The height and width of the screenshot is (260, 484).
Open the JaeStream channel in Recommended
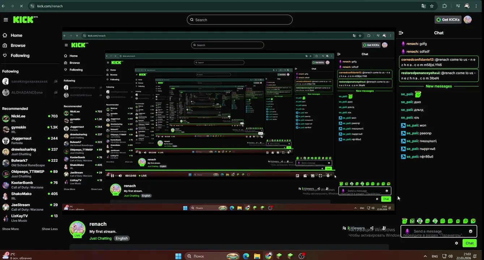pyautogui.click(x=30, y=207)
